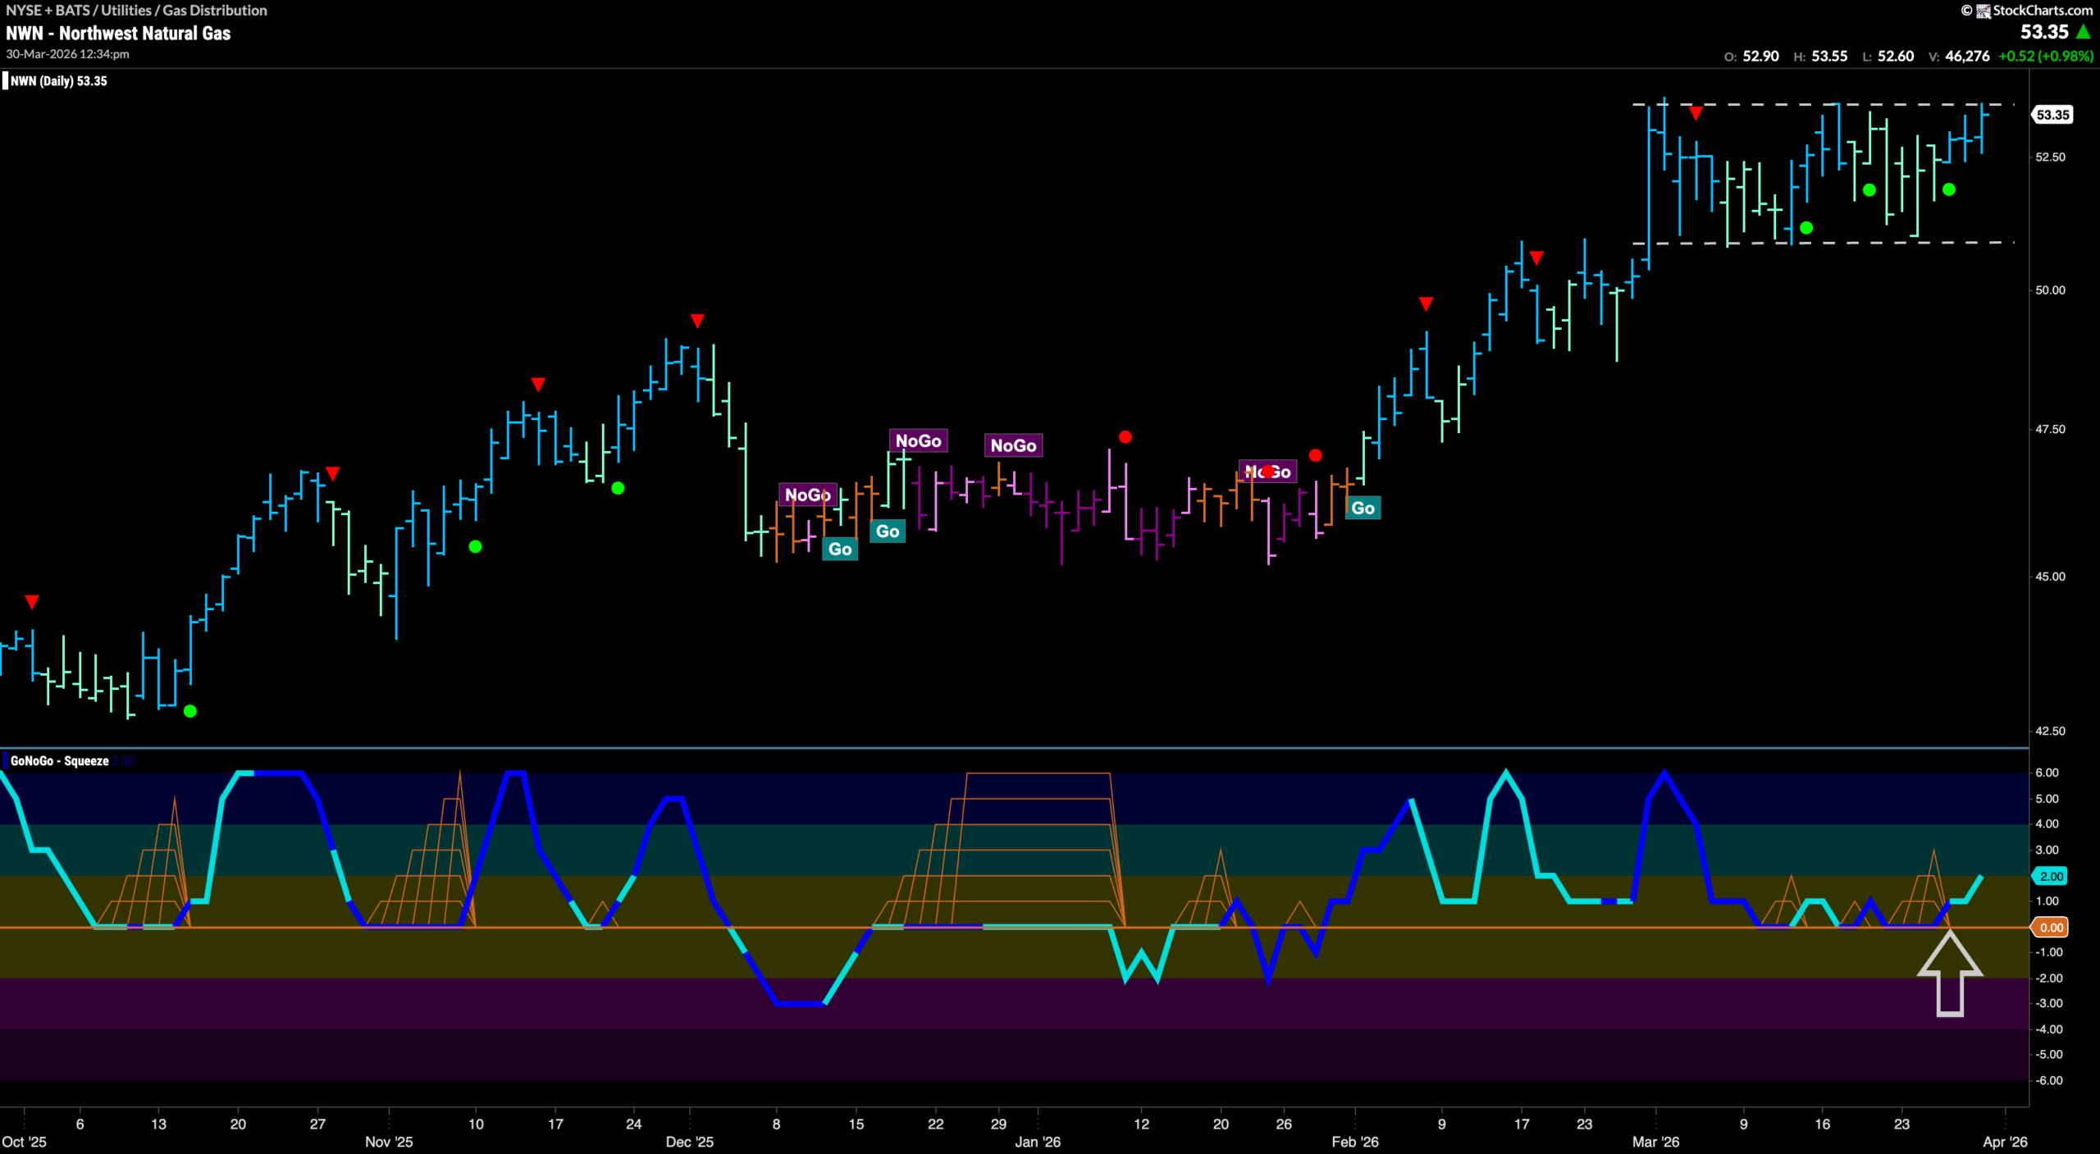
Task: Click the teal Go label near February
Action: (x=1363, y=508)
